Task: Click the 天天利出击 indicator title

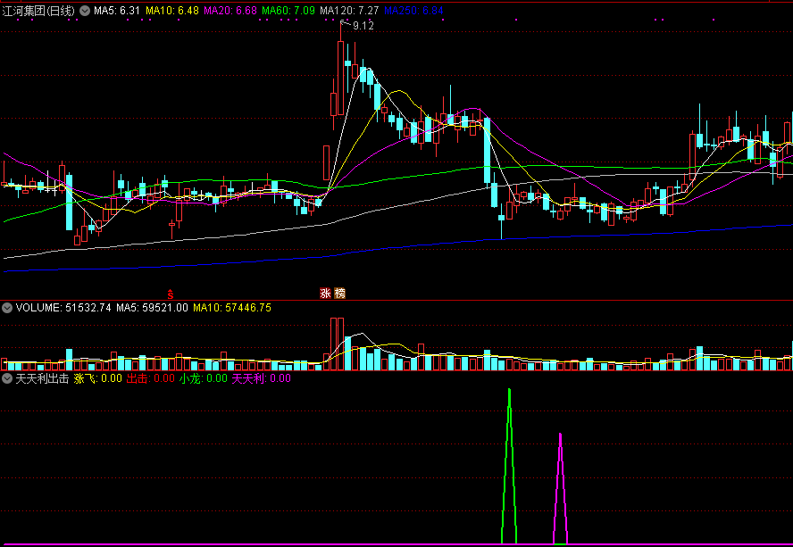Action: [42, 378]
